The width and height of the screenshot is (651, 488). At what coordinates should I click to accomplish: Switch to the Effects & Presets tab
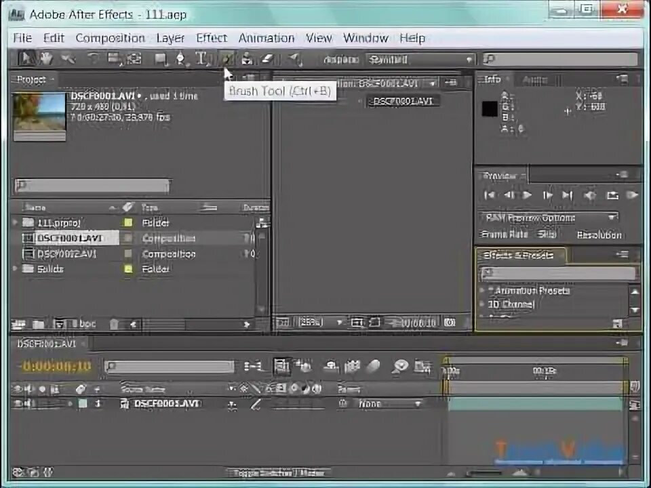(x=519, y=256)
